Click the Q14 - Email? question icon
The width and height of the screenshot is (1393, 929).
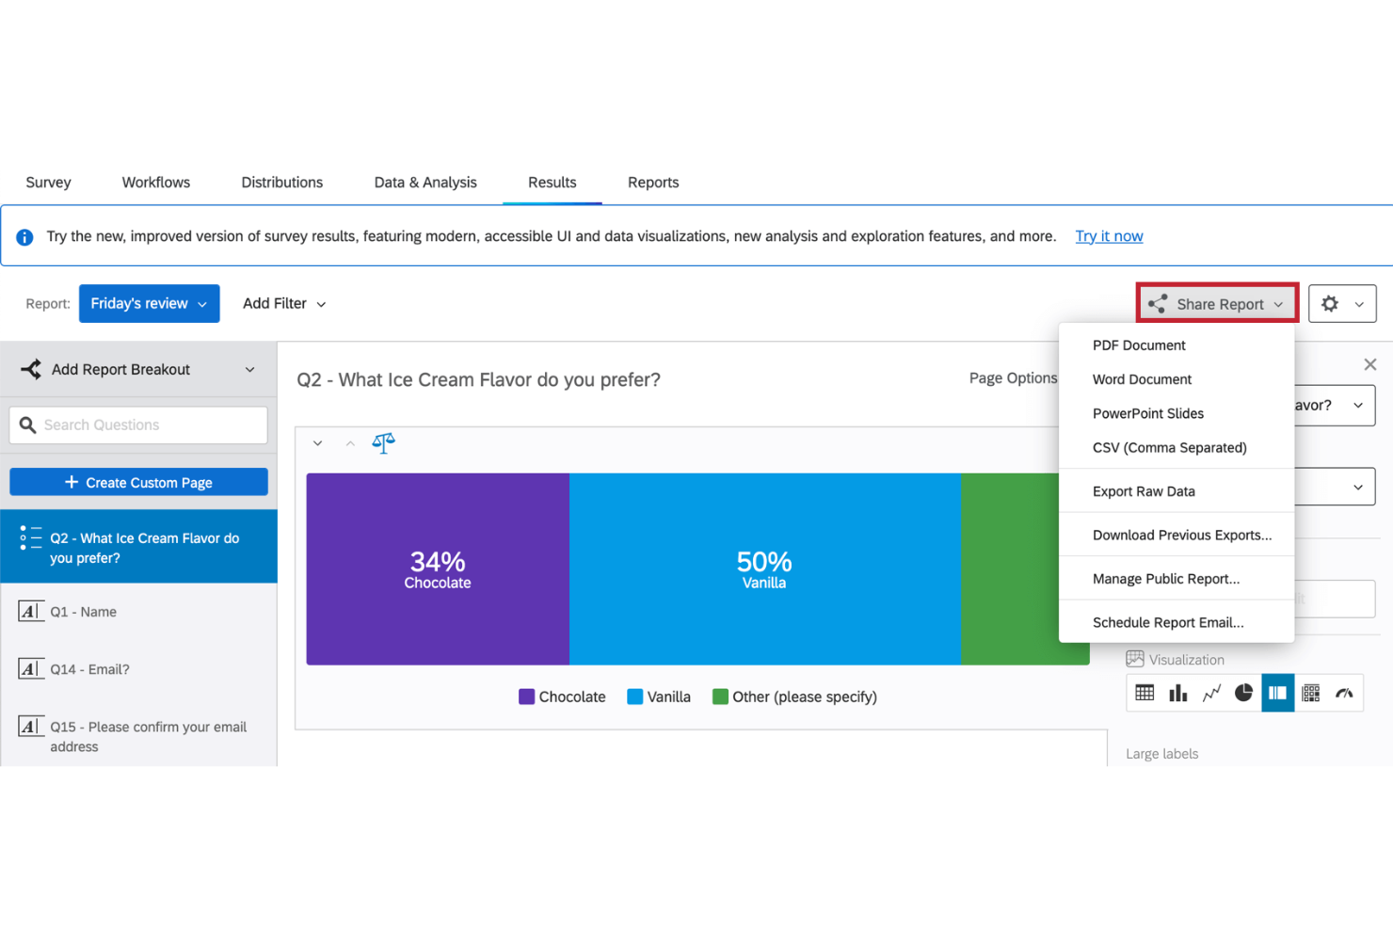pos(31,669)
